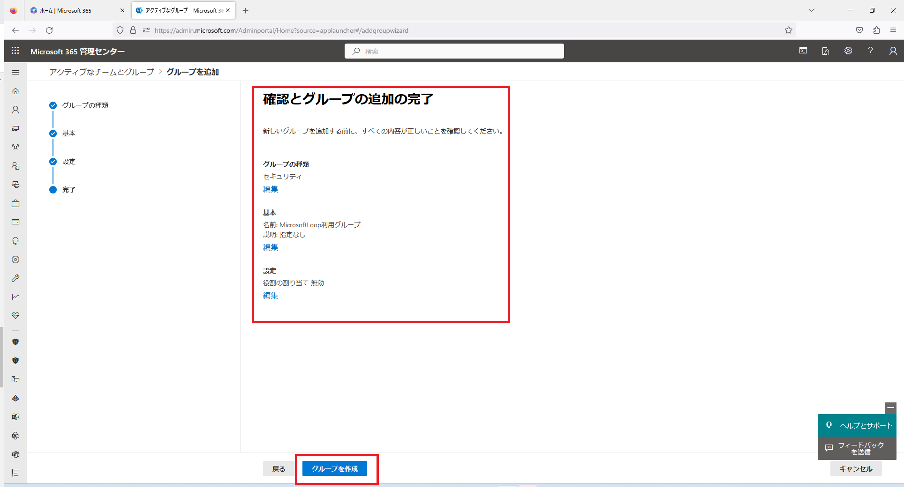
Task: Open Marketplace shopping bag sidebar icon
Action: (x=15, y=203)
